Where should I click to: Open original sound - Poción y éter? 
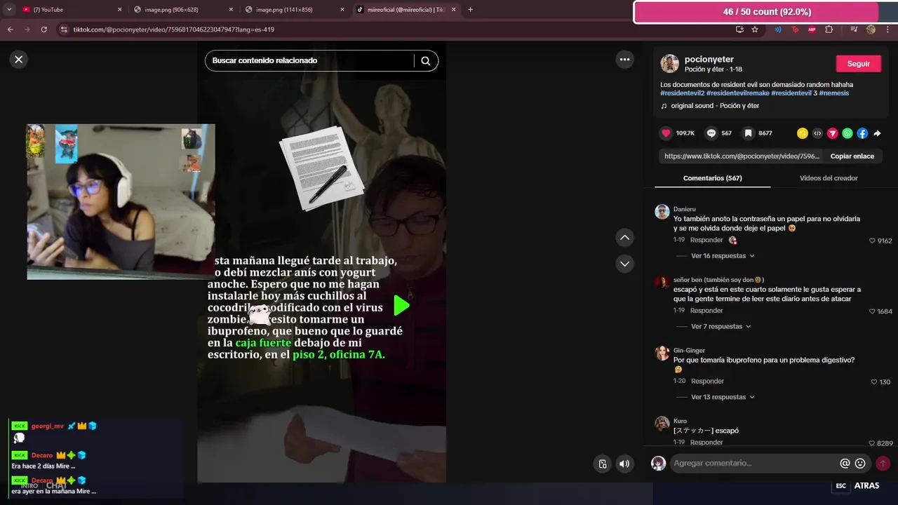click(715, 106)
